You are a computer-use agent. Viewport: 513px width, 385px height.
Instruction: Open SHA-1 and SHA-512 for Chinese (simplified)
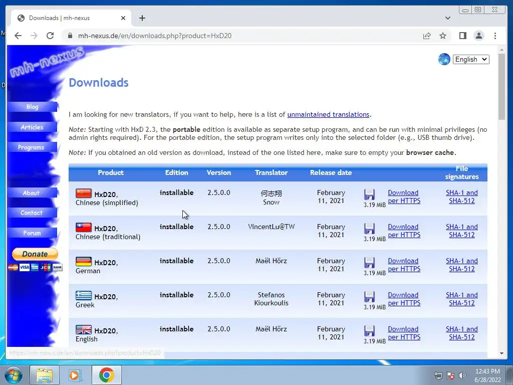pos(461,197)
